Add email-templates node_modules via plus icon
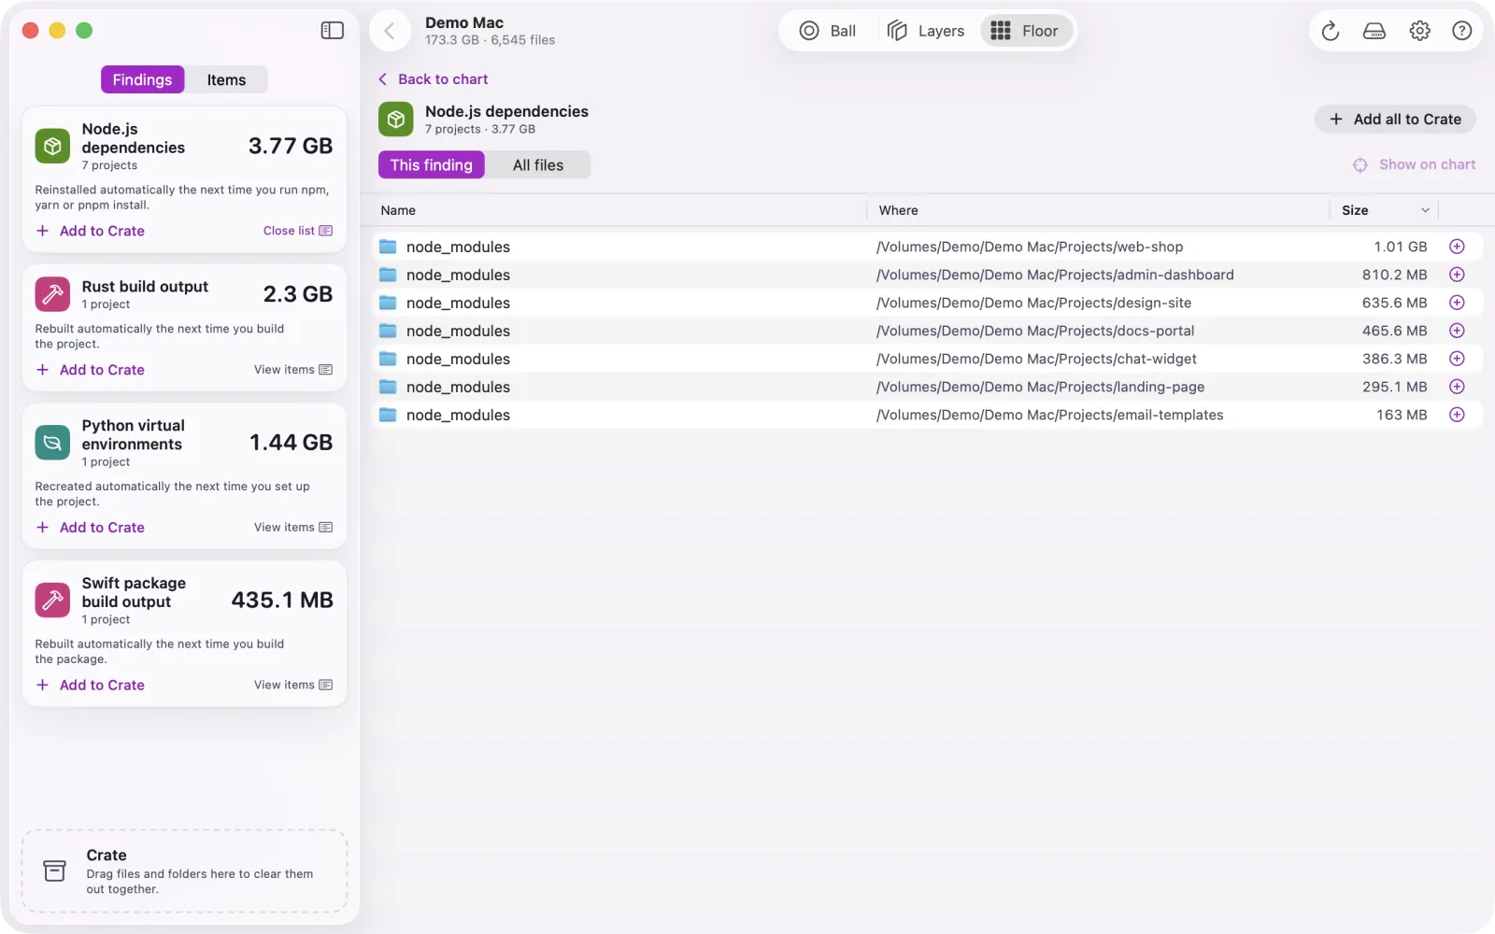 click(1457, 415)
